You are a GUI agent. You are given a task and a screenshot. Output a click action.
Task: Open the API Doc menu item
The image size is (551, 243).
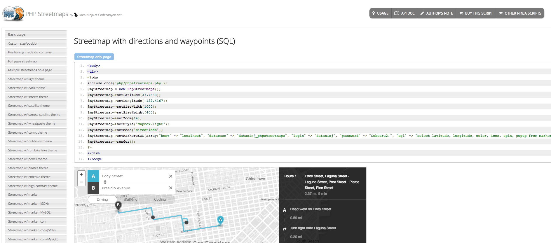point(404,13)
